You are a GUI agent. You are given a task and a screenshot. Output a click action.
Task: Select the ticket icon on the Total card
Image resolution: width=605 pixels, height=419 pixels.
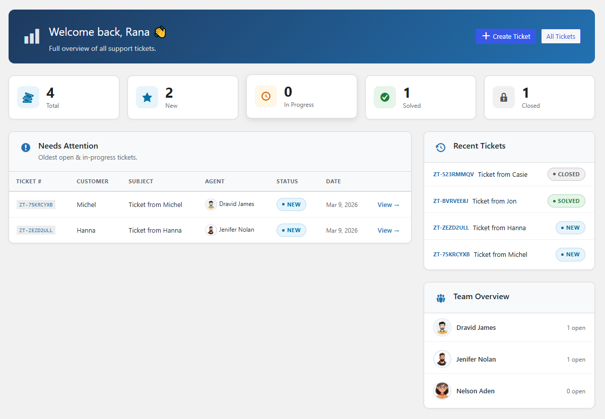tap(28, 96)
